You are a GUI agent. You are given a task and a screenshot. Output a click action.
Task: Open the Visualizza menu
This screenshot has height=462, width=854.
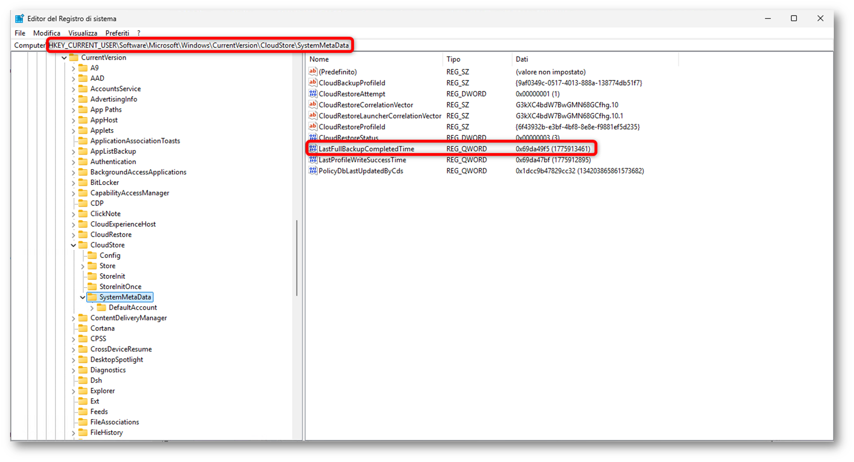83,33
